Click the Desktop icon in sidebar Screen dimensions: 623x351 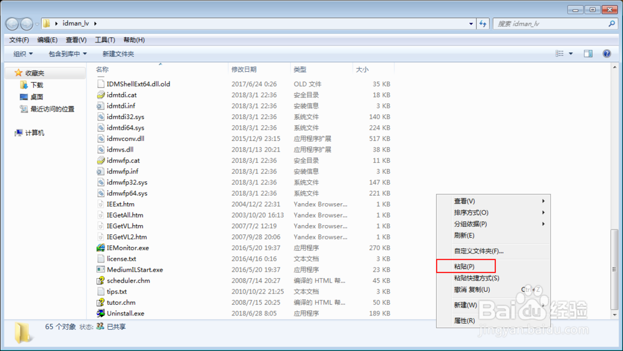tap(24, 97)
